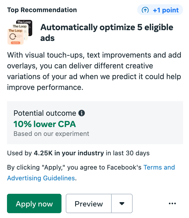Select the front peach The Loop thumbnail

coord(16,37)
